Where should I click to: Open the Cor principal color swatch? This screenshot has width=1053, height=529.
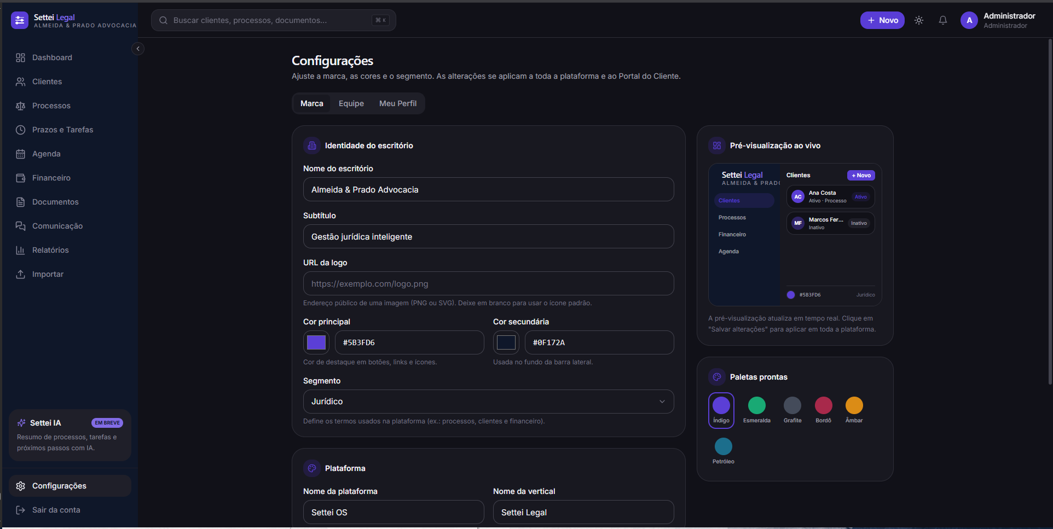tap(316, 342)
